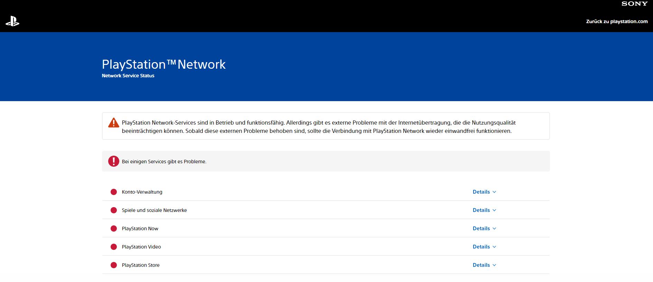Expand PlayStation Store Details chevron
Viewport: 653px width, 282px height.
494,265
